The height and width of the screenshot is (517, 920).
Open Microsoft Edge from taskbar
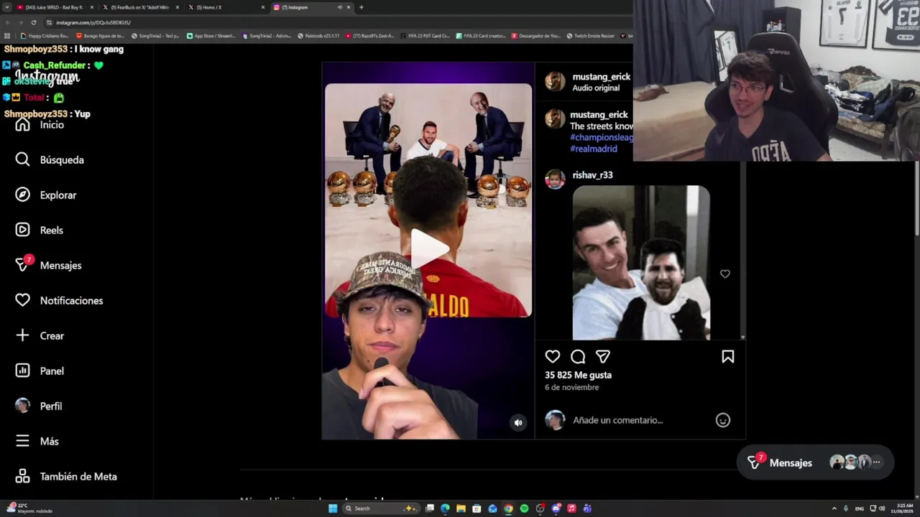click(445, 508)
